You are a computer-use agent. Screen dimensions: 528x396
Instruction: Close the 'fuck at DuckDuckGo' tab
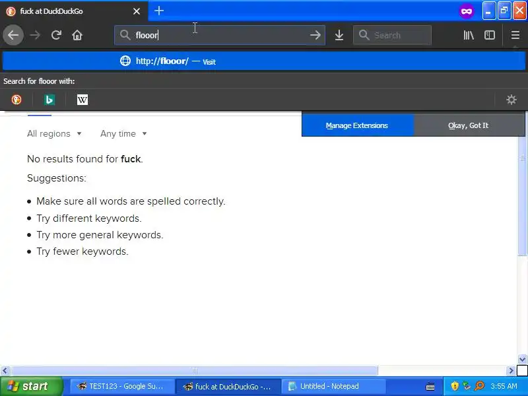tap(137, 11)
